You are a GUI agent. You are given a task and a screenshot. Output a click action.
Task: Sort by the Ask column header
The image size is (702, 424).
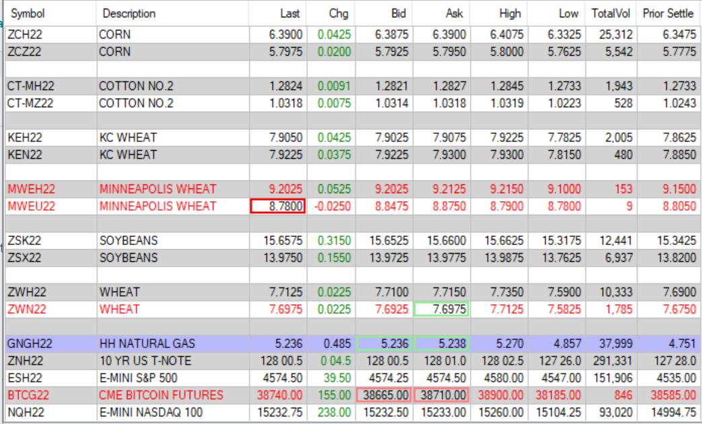tap(441, 13)
